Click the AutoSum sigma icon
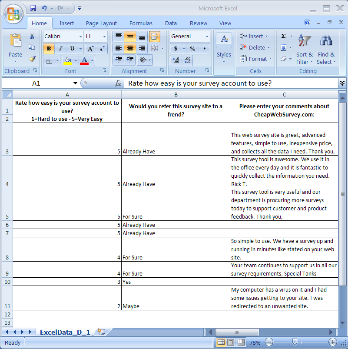 pos(284,37)
